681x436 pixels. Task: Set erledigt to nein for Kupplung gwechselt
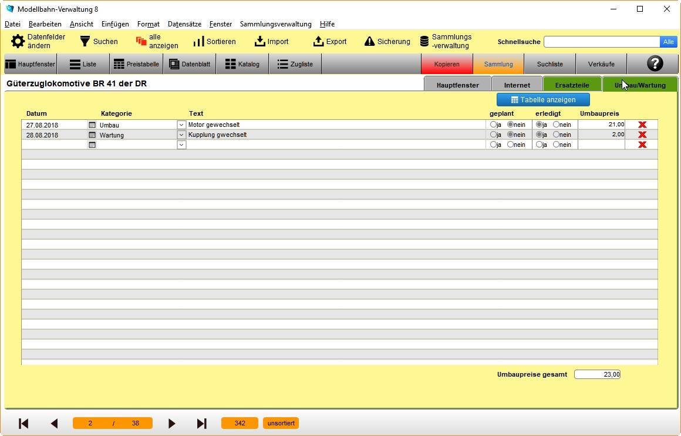556,135
